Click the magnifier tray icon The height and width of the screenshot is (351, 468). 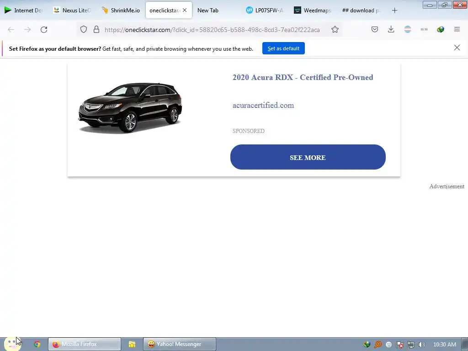tap(378, 345)
